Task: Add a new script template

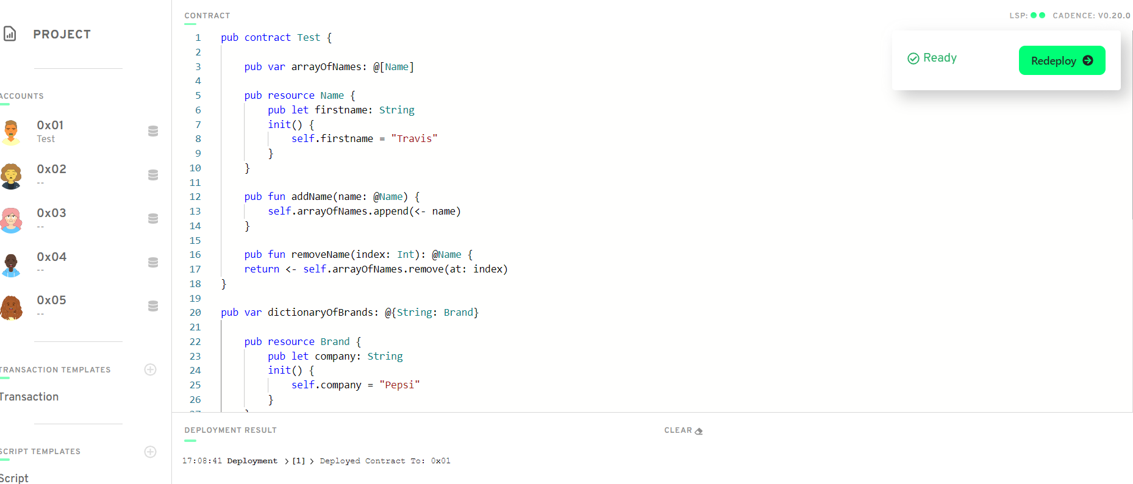Action: click(x=150, y=452)
